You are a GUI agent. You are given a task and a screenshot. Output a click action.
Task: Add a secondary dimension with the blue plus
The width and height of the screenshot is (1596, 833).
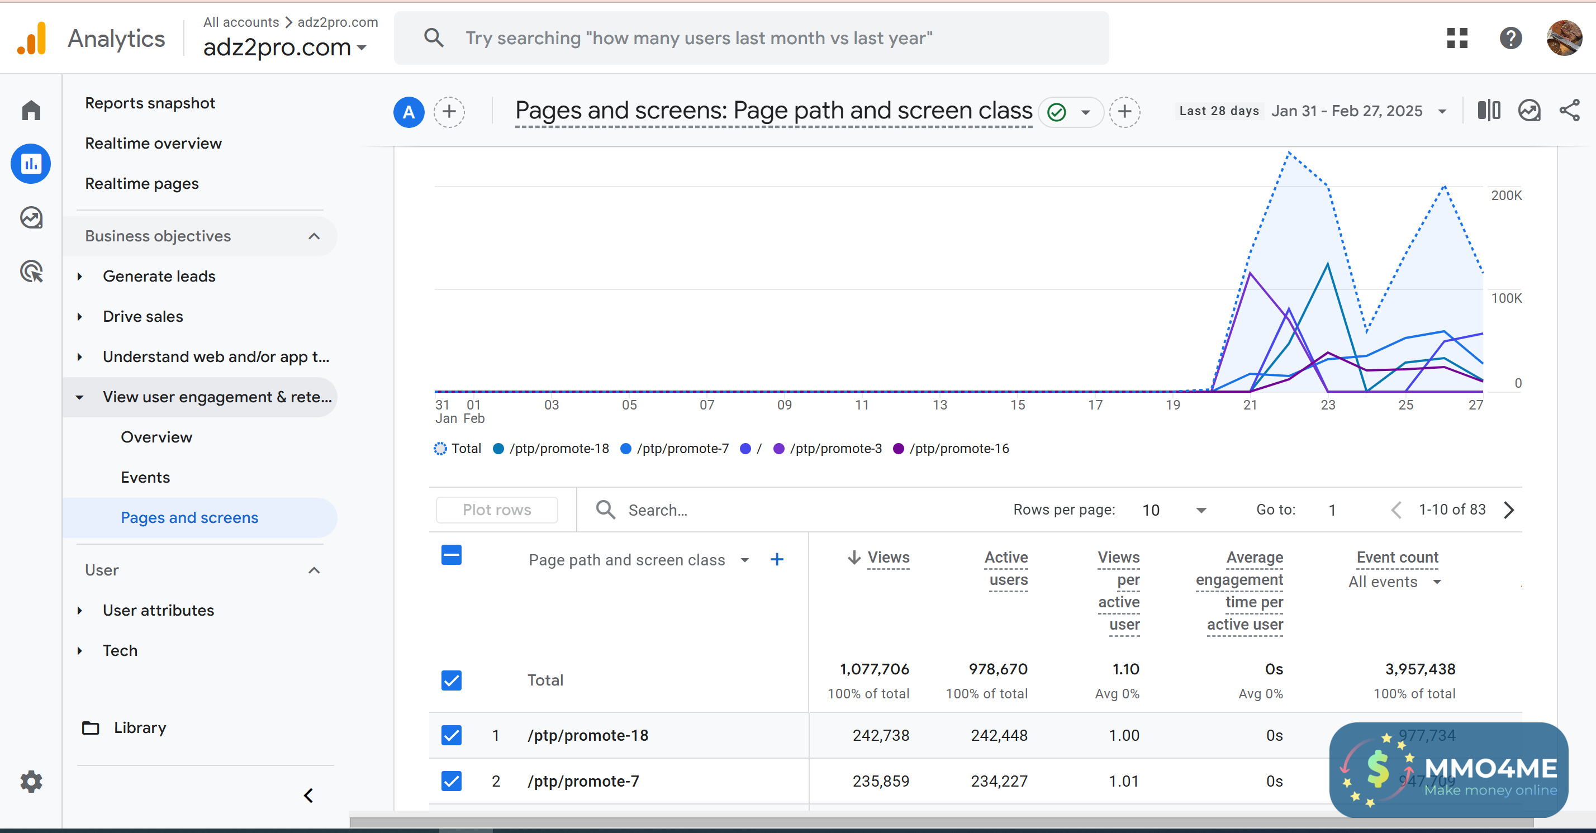click(x=777, y=560)
